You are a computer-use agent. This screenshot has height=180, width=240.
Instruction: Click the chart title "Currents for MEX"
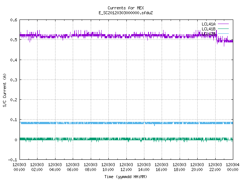click(126, 8)
